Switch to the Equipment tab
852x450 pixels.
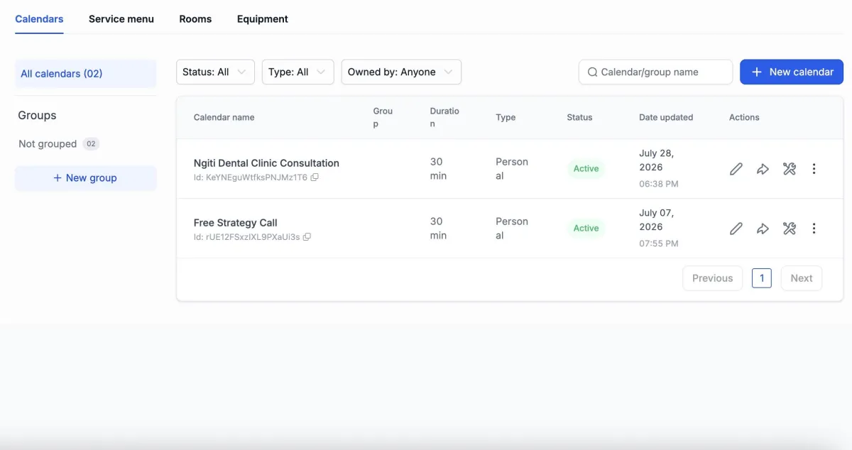pos(263,19)
